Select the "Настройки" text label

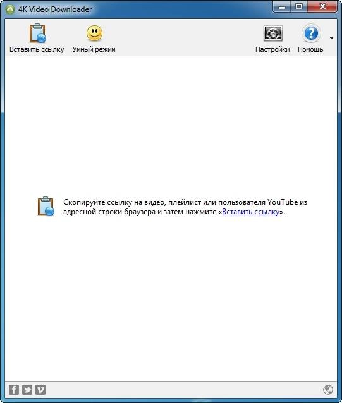[x=272, y=49]
